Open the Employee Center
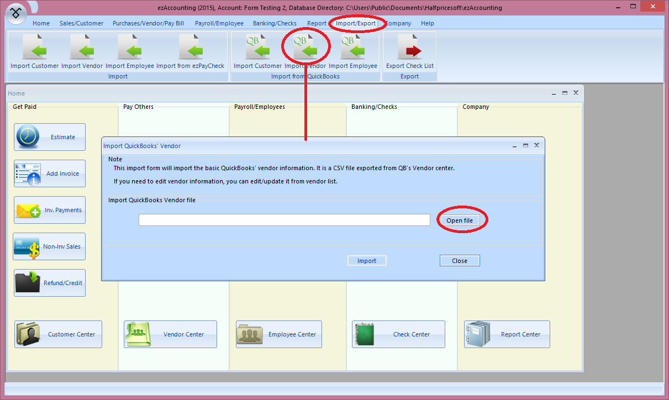The width and height of the screenshot is (669, 400). tap(278, 334)
